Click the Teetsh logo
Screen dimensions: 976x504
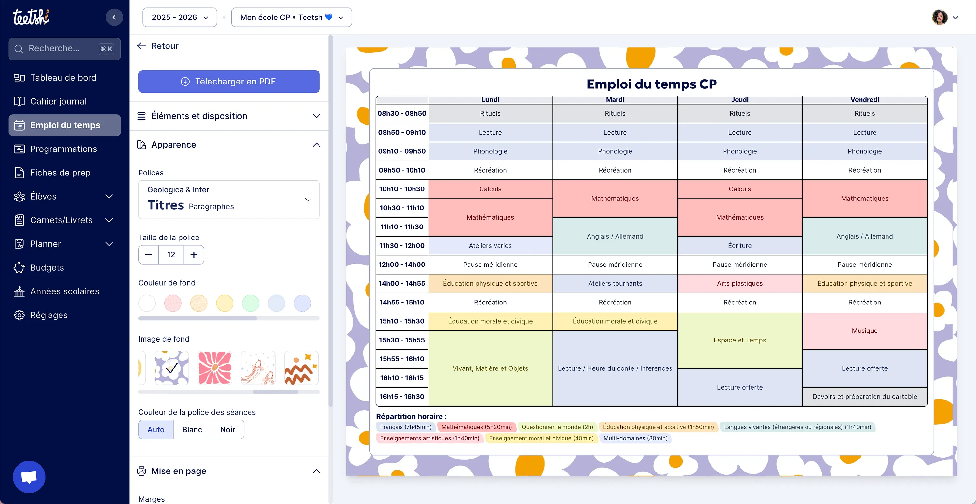tap(31, 17)
